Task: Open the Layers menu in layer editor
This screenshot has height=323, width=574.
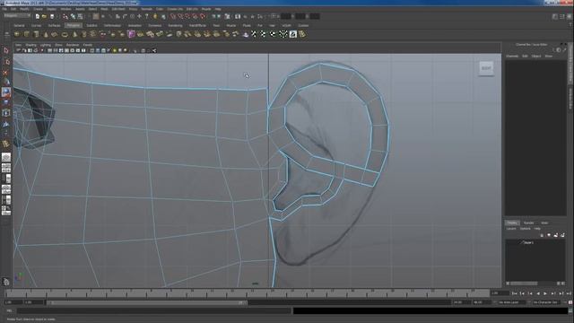Action: (x=511, y=229)
